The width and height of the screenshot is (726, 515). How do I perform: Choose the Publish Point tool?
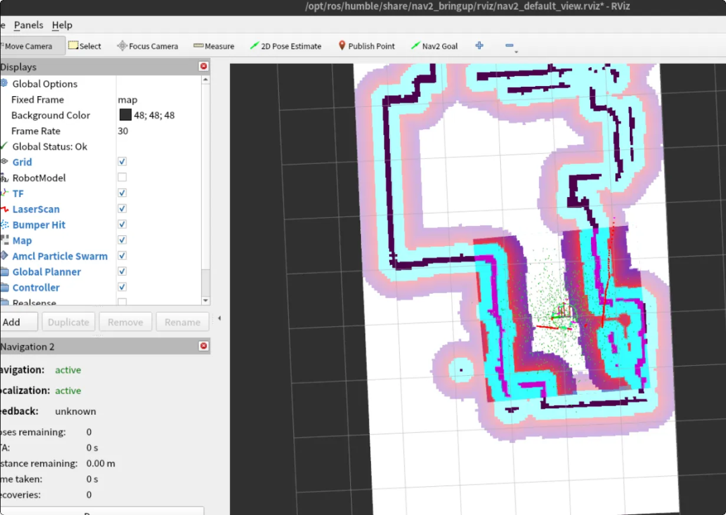pyautogui.click(x=366, y=46)
